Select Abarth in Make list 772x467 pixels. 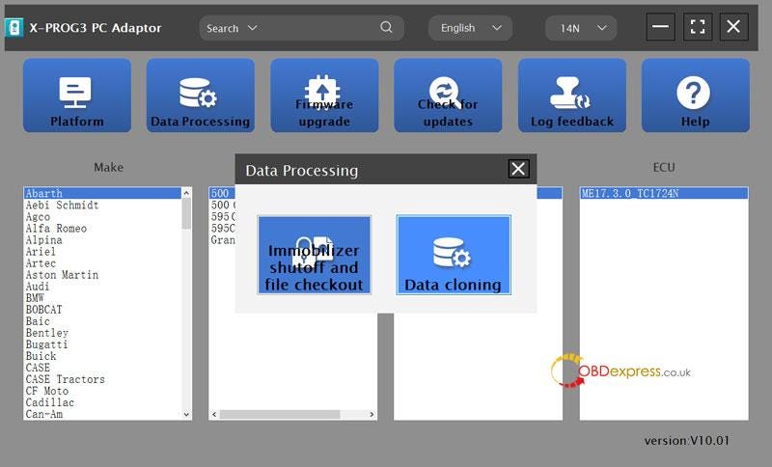103,193
